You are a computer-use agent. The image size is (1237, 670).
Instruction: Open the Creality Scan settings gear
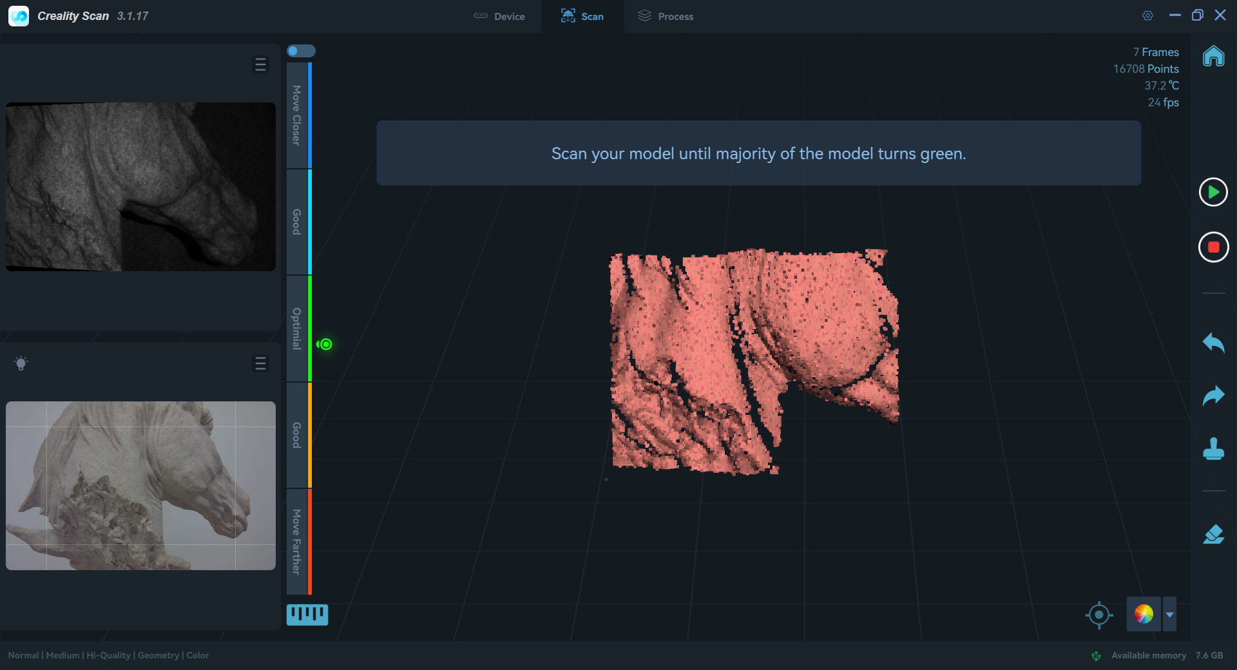pyautogui.click(x=1147, y=15)
